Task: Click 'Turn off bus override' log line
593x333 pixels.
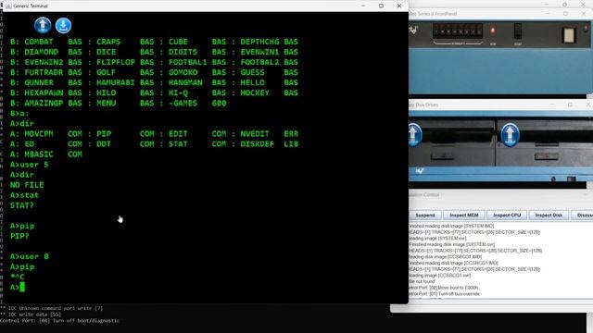Action: click(x=445, y=294)
